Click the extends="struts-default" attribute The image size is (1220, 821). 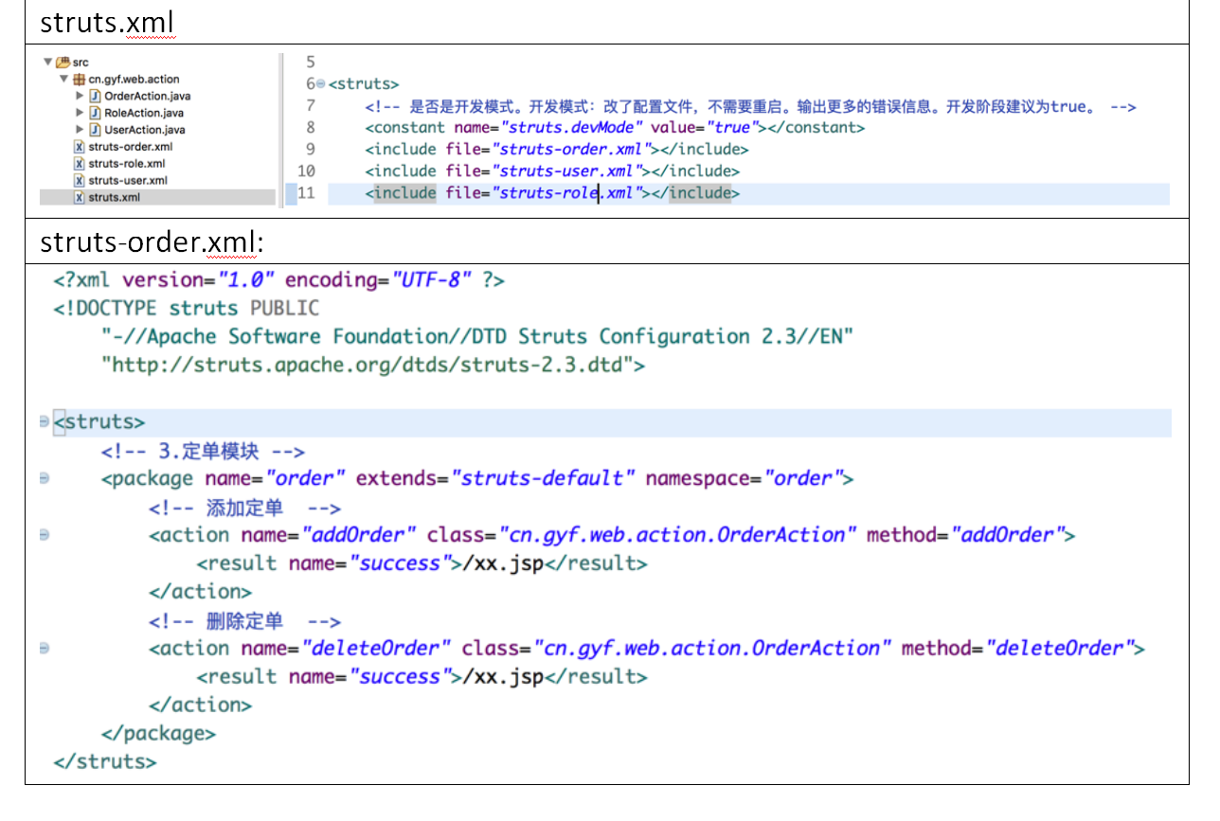495,479
